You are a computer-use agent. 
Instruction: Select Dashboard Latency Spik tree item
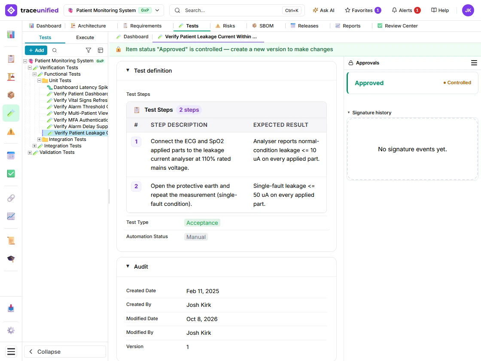(77, 87)
